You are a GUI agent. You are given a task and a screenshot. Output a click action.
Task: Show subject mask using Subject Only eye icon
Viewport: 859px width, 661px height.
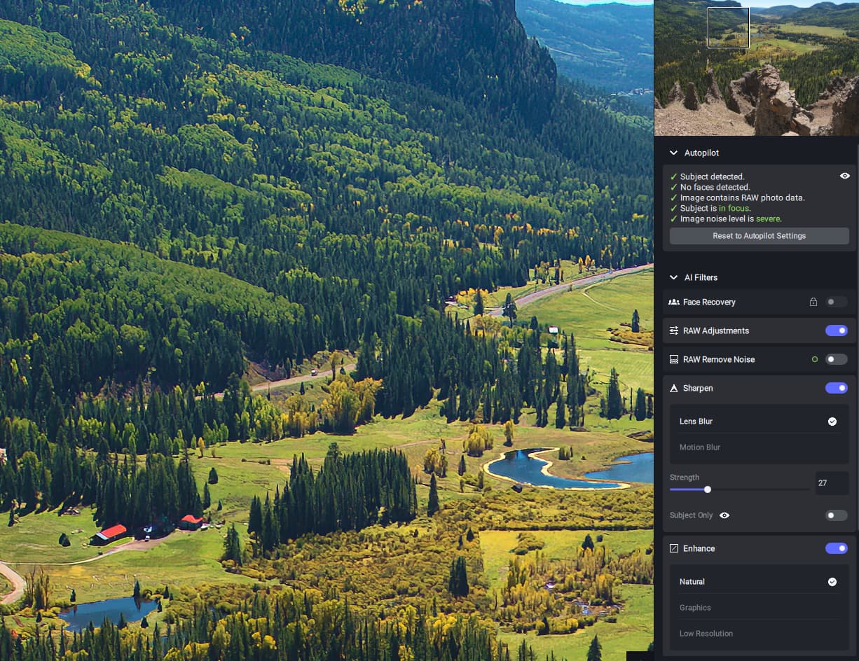[x=724, y=515]
